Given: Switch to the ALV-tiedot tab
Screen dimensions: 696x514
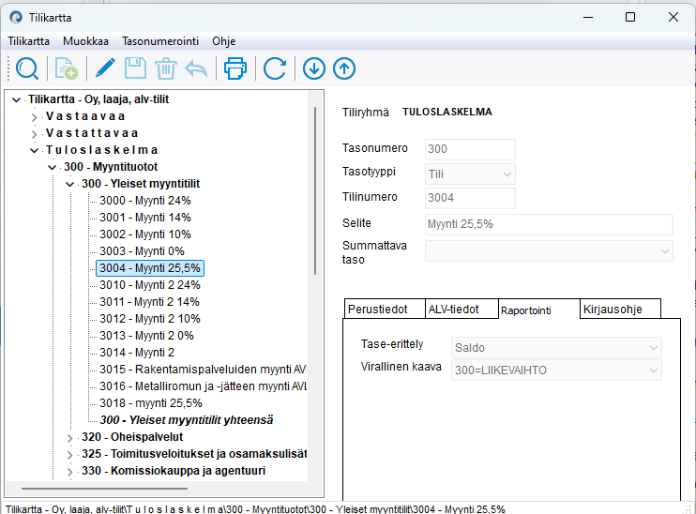Looking at the screenshot, I should [461, 309].
